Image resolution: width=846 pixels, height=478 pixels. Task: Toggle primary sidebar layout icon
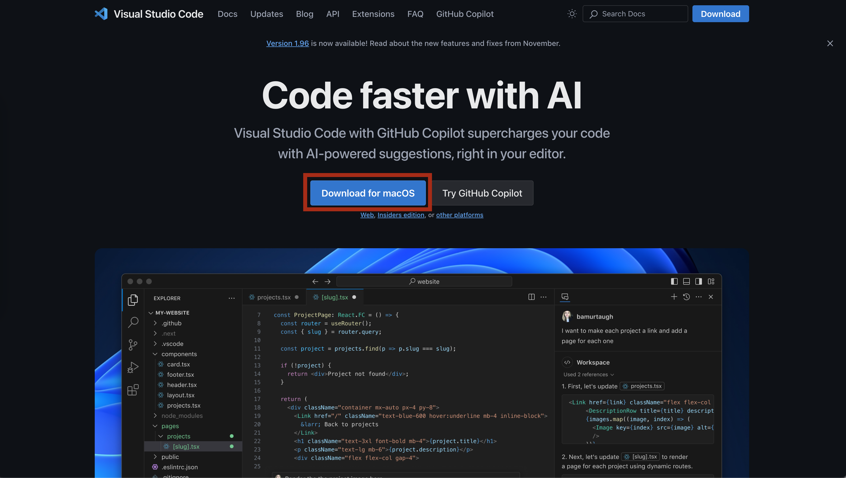click(674, 281)
